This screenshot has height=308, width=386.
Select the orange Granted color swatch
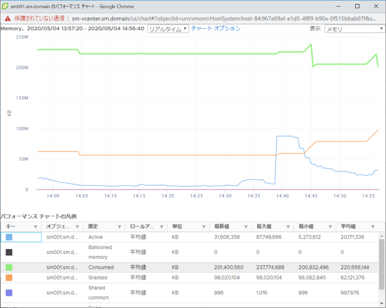pyautogui.click(x=9, y=278)
